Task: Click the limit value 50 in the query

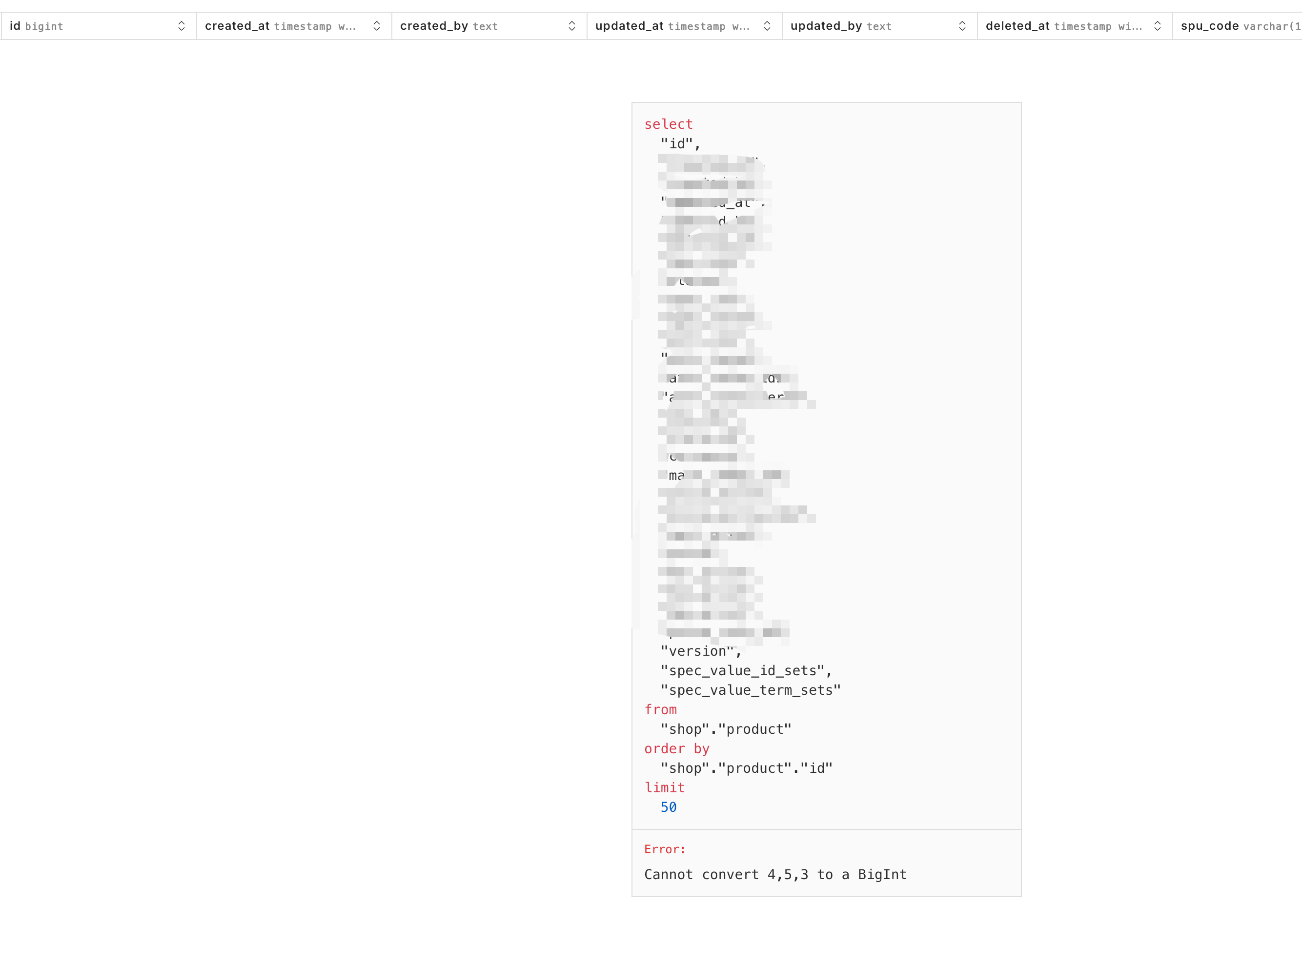Action: (x=669, y=807)
